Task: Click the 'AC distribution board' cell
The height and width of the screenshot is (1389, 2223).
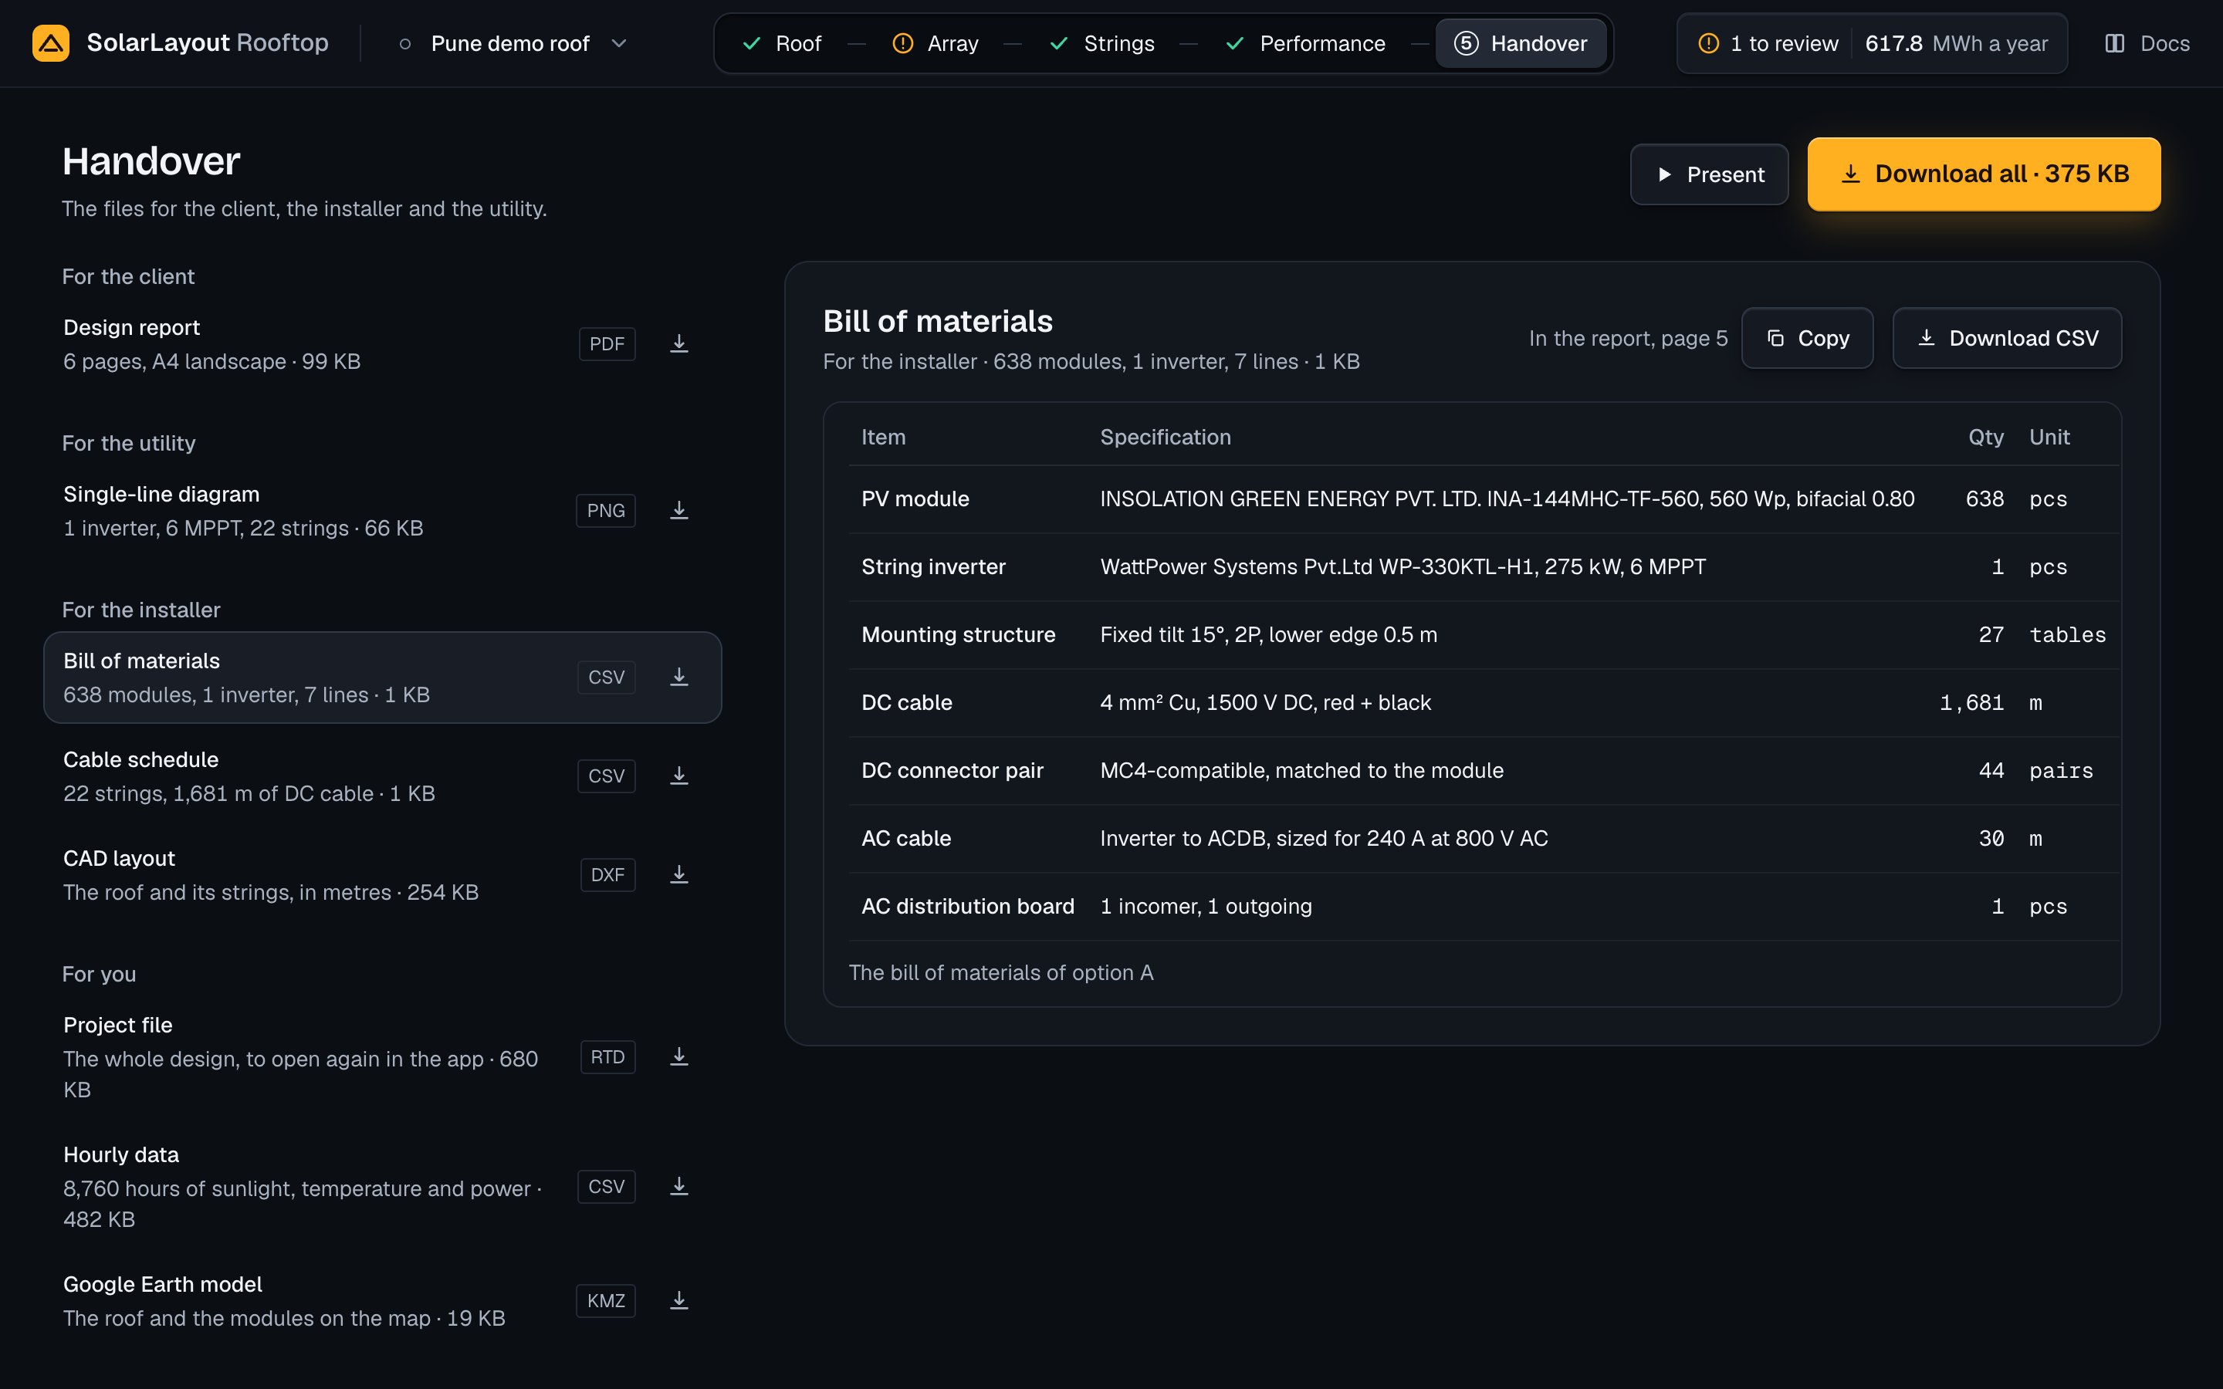Action: (x=967, y=907)
